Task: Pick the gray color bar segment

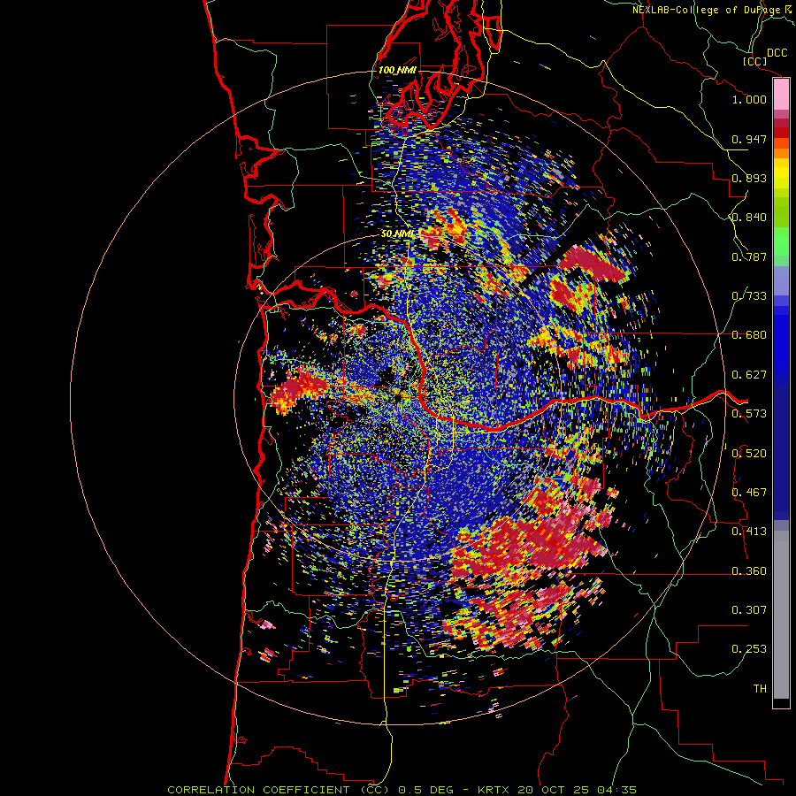Action: 781,615
